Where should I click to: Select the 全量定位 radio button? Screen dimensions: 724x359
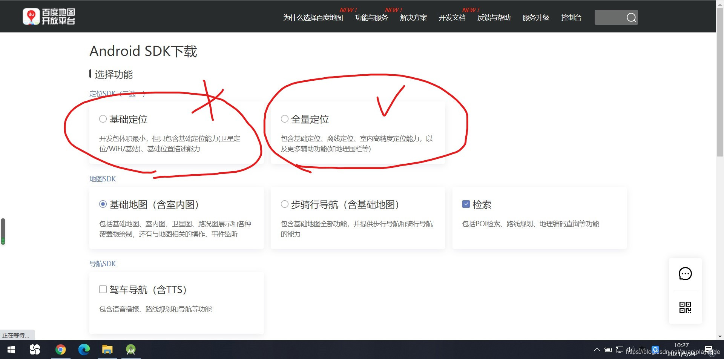coord(284,118)
